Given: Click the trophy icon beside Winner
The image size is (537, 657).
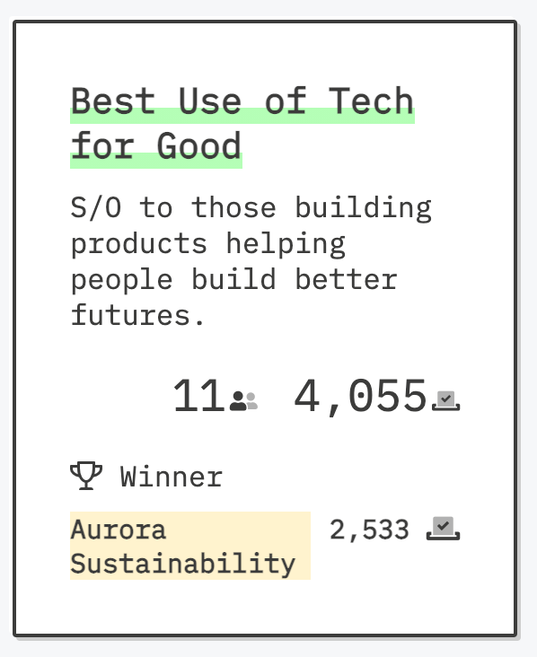Looking at the screenshot, I should tap(86, 476).
